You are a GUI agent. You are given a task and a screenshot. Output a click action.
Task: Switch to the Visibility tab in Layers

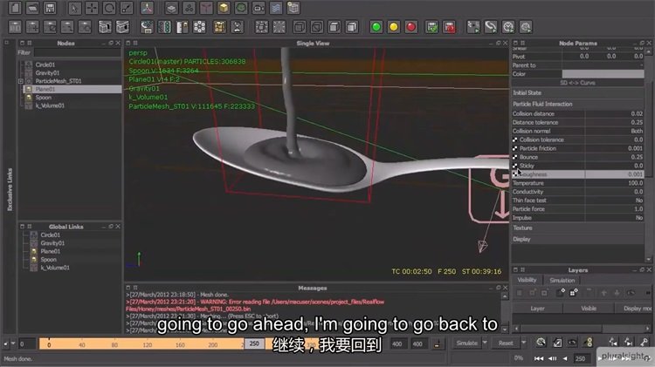click(x=527, y=280)
